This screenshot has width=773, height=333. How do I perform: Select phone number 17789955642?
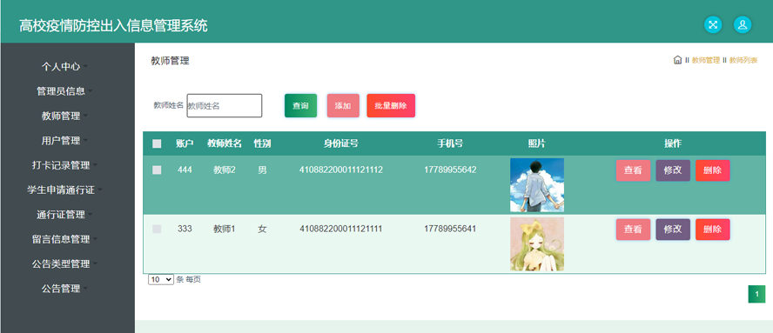[x=450, y=170]
